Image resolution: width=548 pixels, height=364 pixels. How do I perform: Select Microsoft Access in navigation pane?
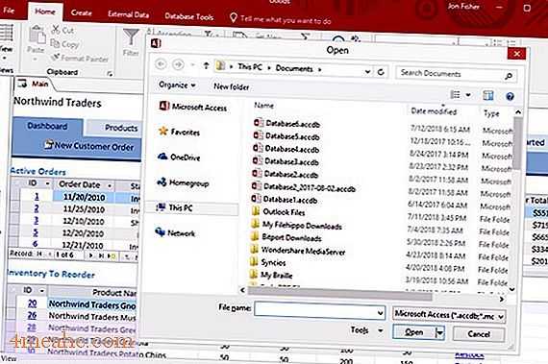point(193,107)
